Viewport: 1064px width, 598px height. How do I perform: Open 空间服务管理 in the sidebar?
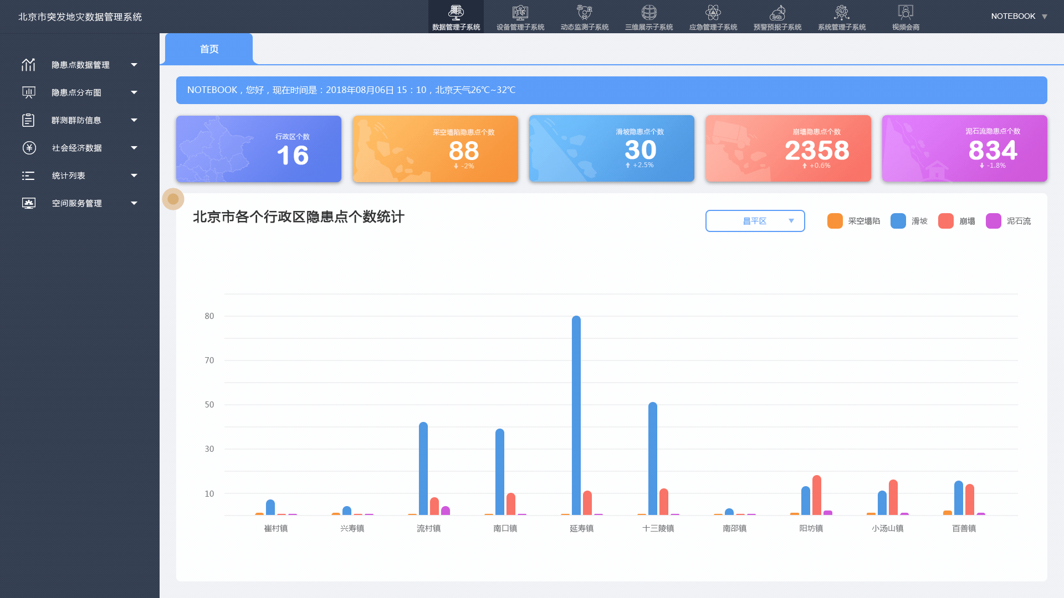(x=76, y=203)
